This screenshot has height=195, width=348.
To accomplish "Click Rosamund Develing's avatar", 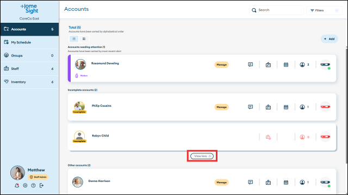I will pyautogui.click(x=80, y=64).
